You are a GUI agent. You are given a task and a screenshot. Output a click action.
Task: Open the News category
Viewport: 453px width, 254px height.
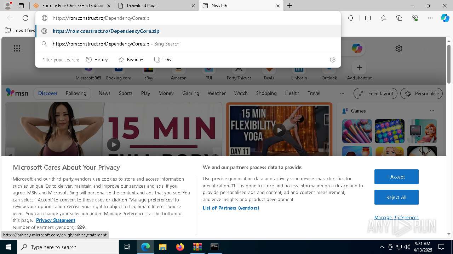(x=104, y=93)
